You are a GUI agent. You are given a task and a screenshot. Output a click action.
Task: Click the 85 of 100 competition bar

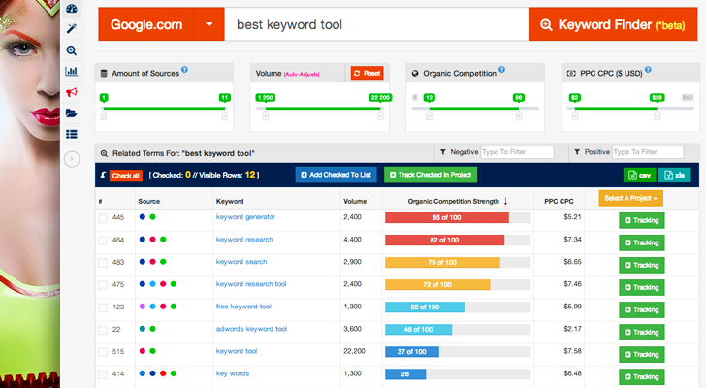tap(447, 218)
